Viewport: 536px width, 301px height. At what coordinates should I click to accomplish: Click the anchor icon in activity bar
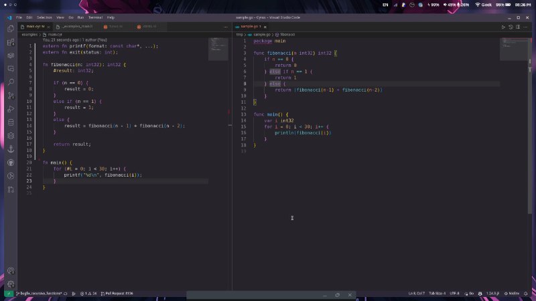11,148
